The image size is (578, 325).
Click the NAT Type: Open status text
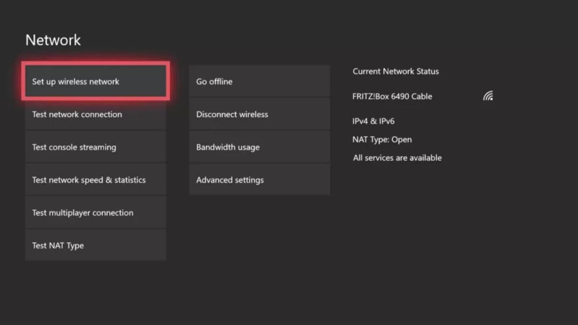(x=382, y=139)
